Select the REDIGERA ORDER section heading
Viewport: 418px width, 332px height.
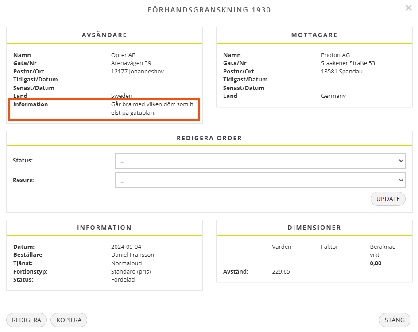coord(209,138)
